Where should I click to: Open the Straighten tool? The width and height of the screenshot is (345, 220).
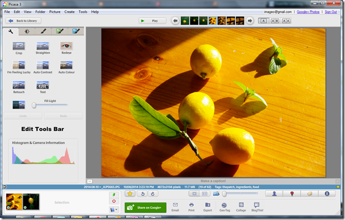coord(42,46)
